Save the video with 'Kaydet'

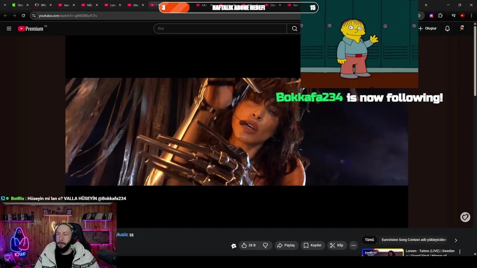(312, 245)
